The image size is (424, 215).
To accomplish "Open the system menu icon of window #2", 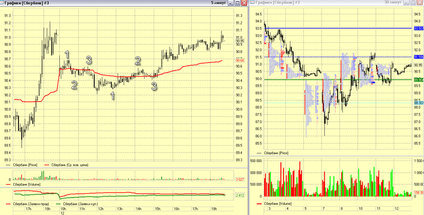I will tap(252, 3).
